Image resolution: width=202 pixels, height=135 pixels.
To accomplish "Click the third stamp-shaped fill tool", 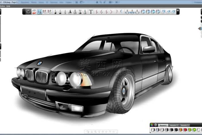I will 137,12.
